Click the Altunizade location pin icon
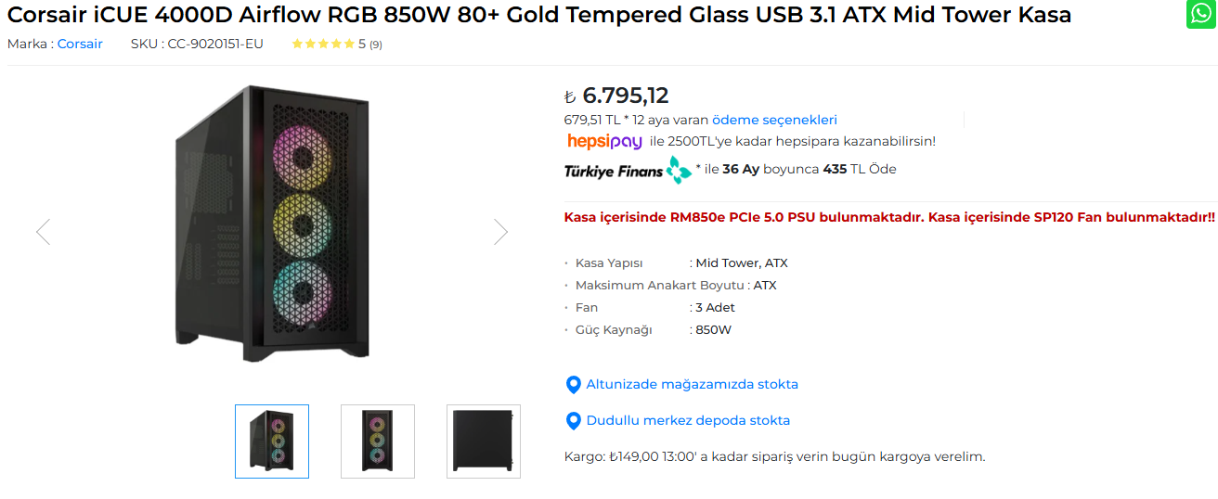 click(574, 385)
